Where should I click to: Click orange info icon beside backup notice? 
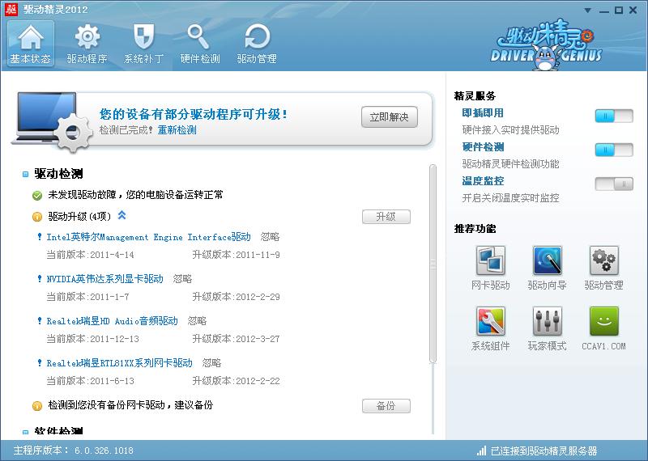pyautogui.click(x=37, y=406)
